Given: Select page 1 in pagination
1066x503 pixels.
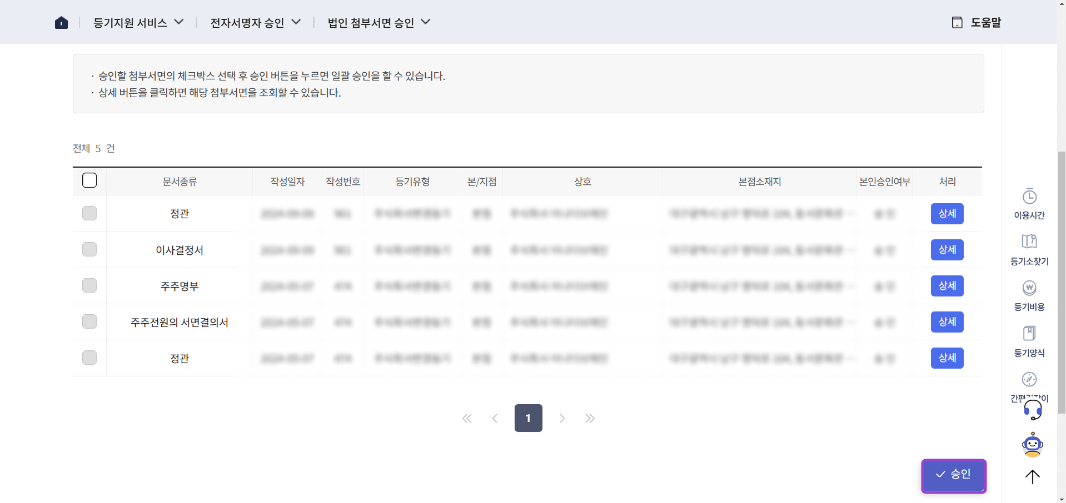Looking at the screenshot, I should [528, 418].
